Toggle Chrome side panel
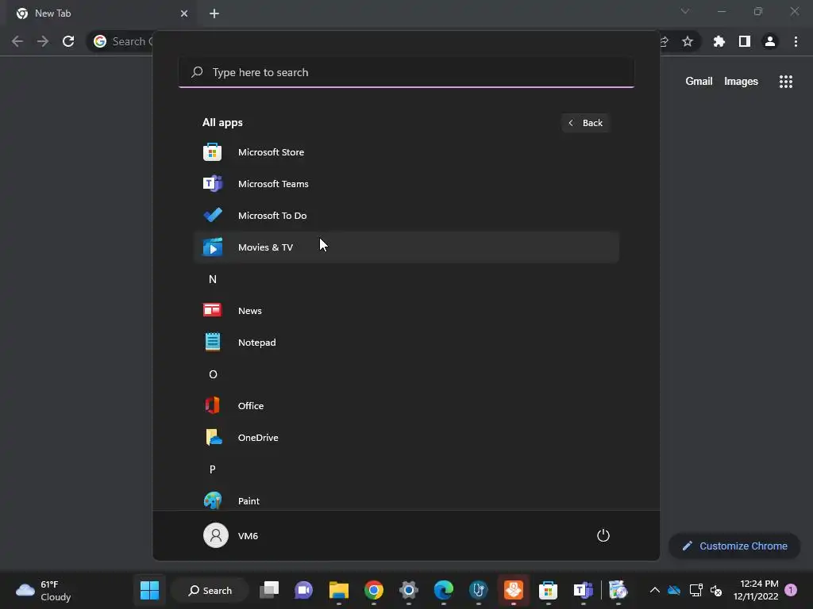 click(744, 41)
